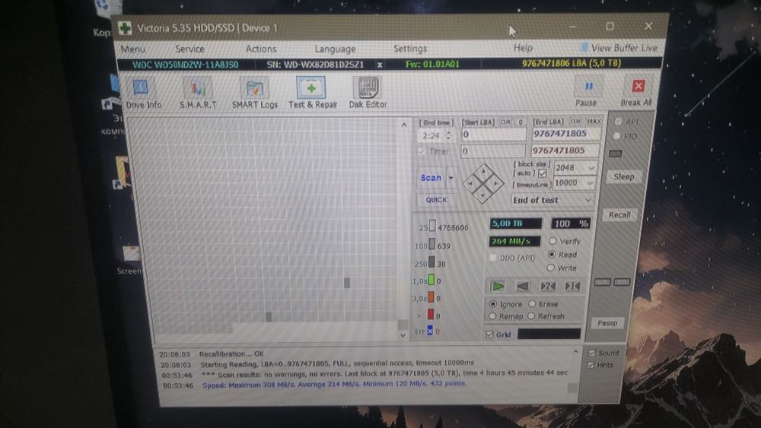The height and width of the screenshot is (428, 761).
Task: Toggle the Hints checkbox
Action: [591, 365]
